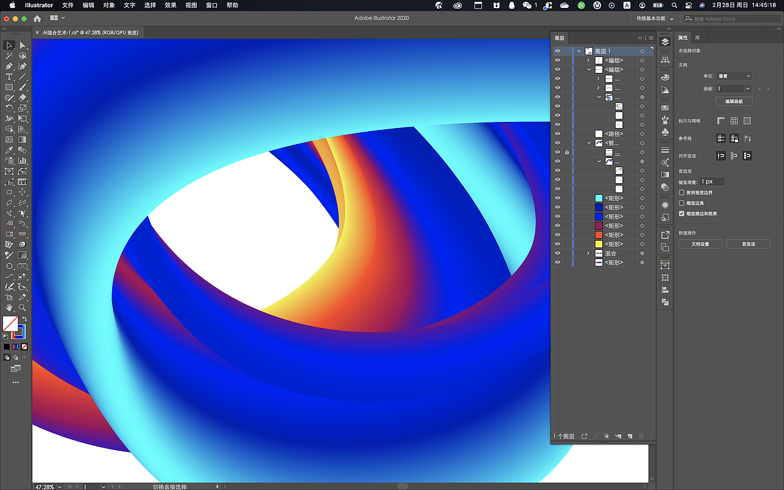Click the Fill color swatch in toolbar
The width and height of the screenshot is (784, 490).
pyautogui.click(x=10, y=323)
